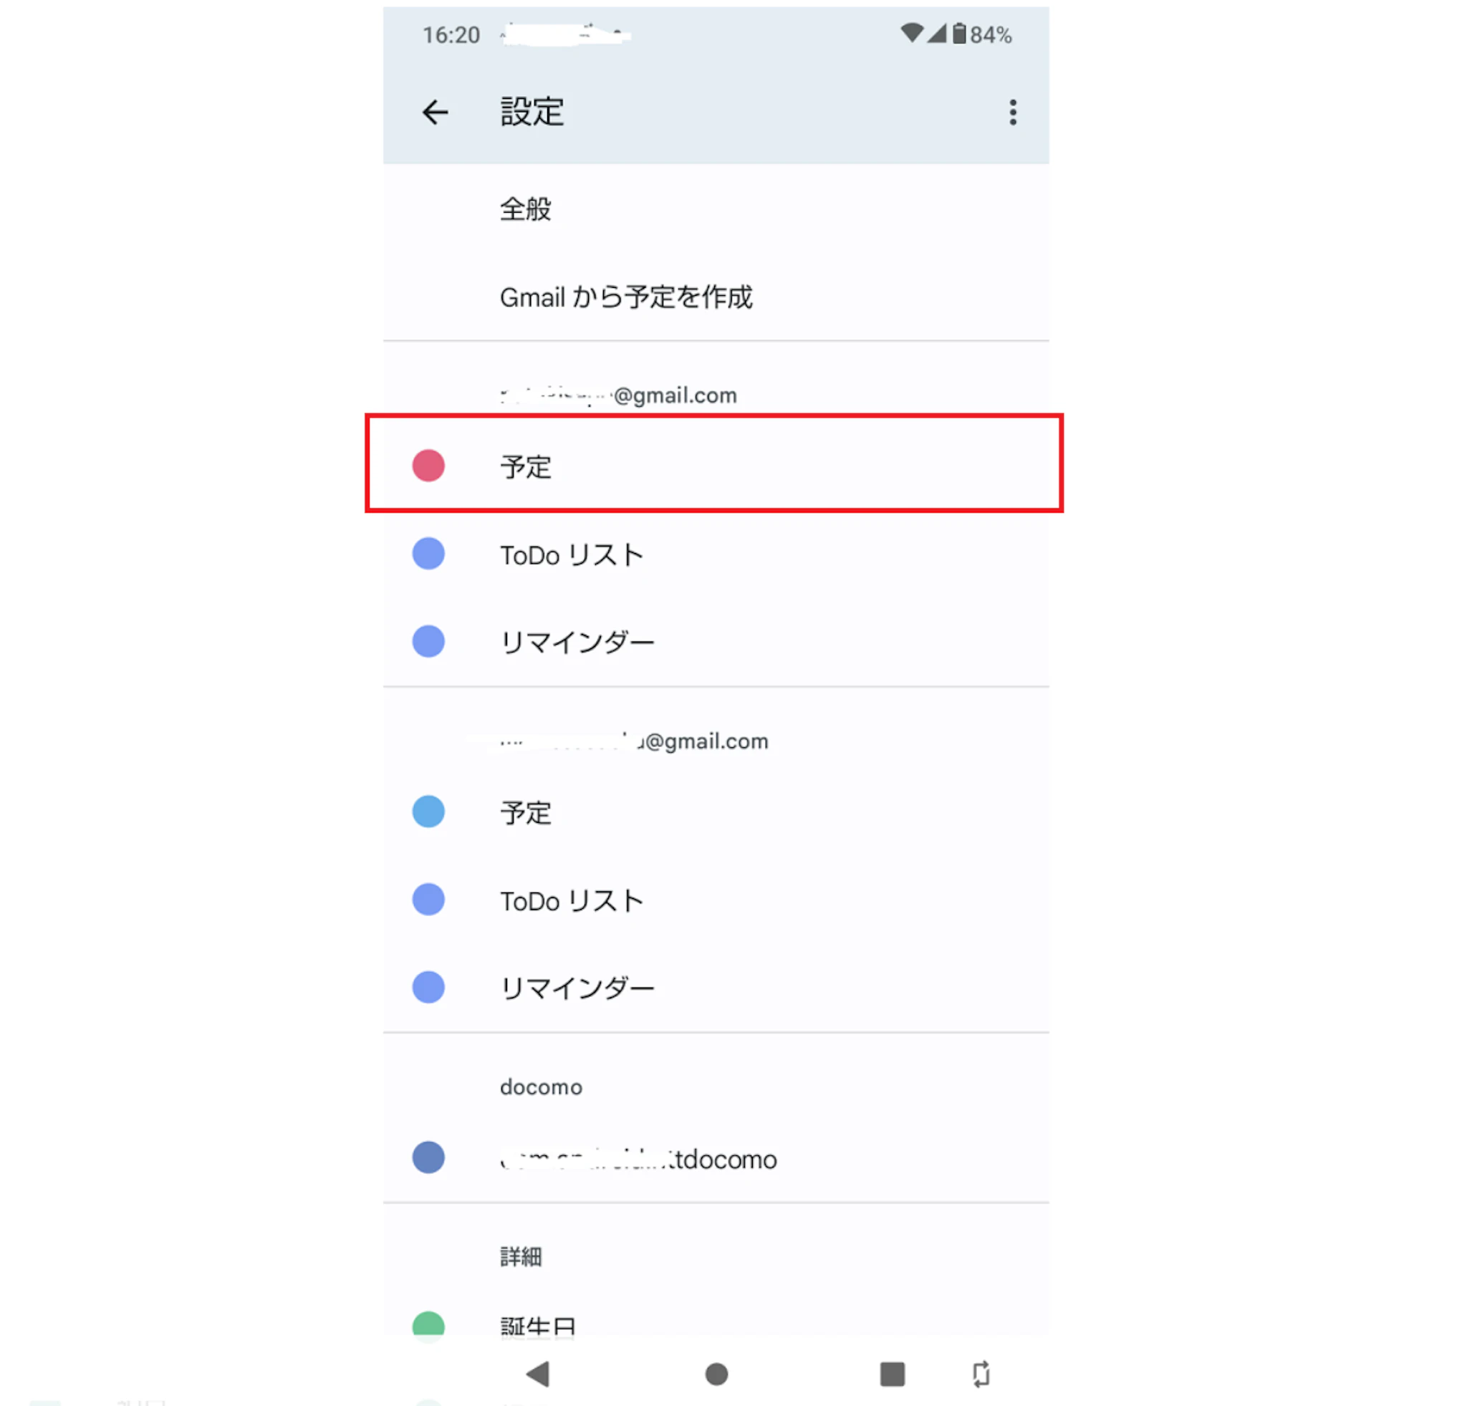Open second account's ToDo リスト entry
Screen dimensions: 1467x1406
point(716,900)
